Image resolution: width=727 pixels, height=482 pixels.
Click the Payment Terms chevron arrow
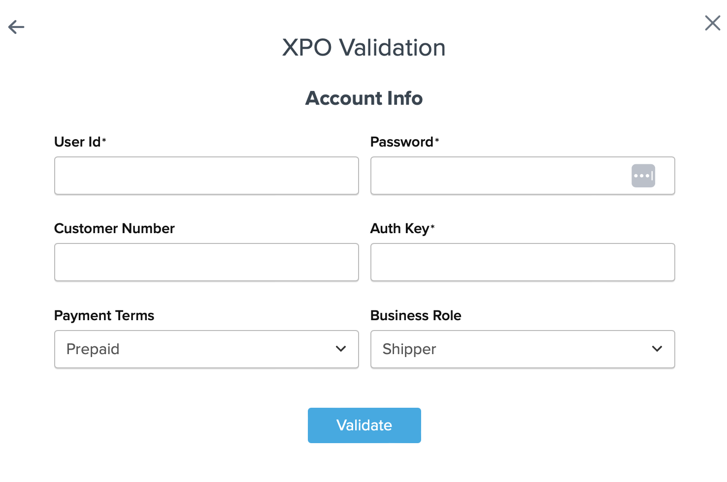point(341,349)
